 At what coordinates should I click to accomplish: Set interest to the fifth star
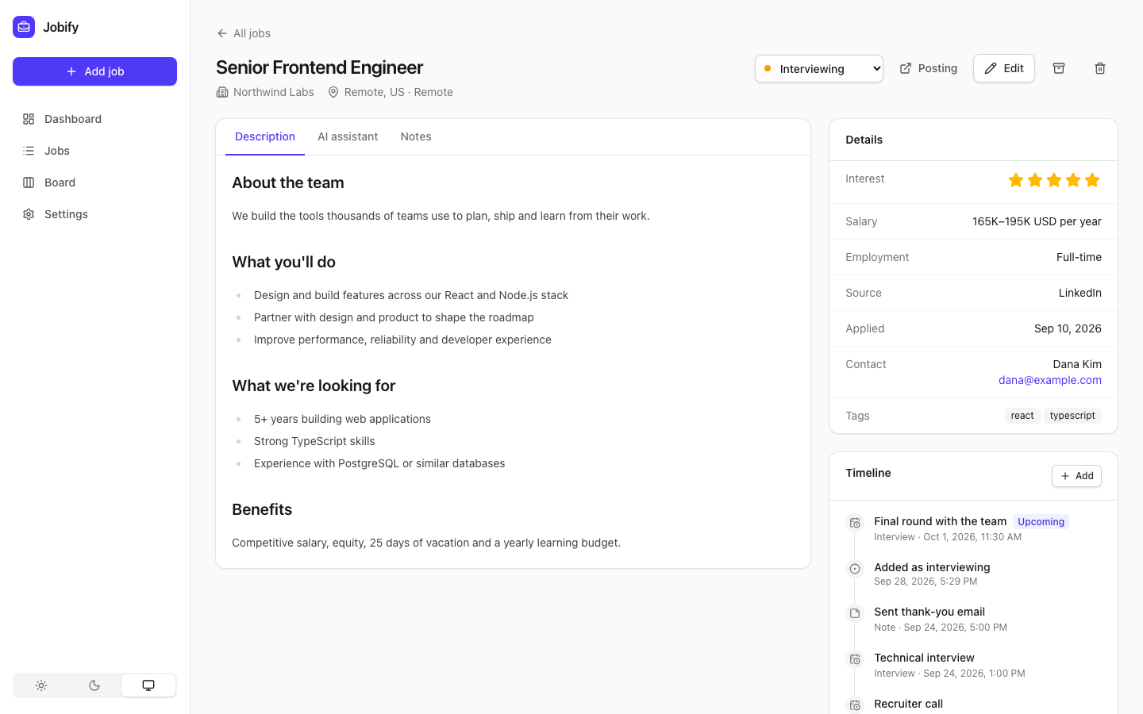click(1092, 180)
